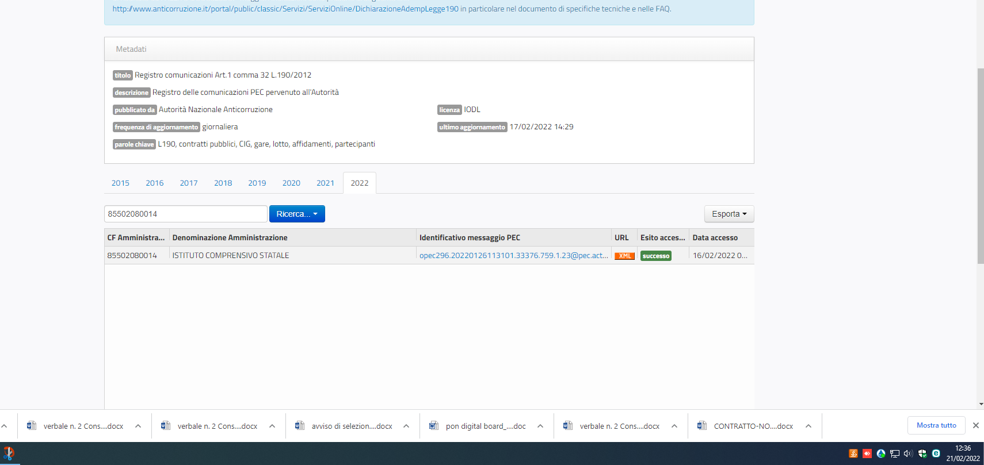Click the Snipping Tool taskbar icon
This screenshot has width=984, height=465.
click(x=9, y=454)
